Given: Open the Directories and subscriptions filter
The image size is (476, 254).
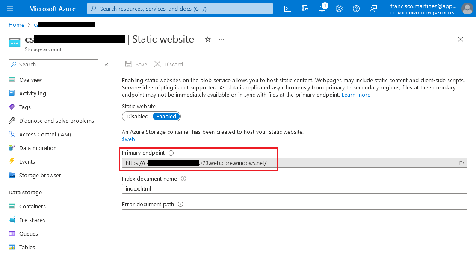Looking at the screenshot, I should point(305,9).
